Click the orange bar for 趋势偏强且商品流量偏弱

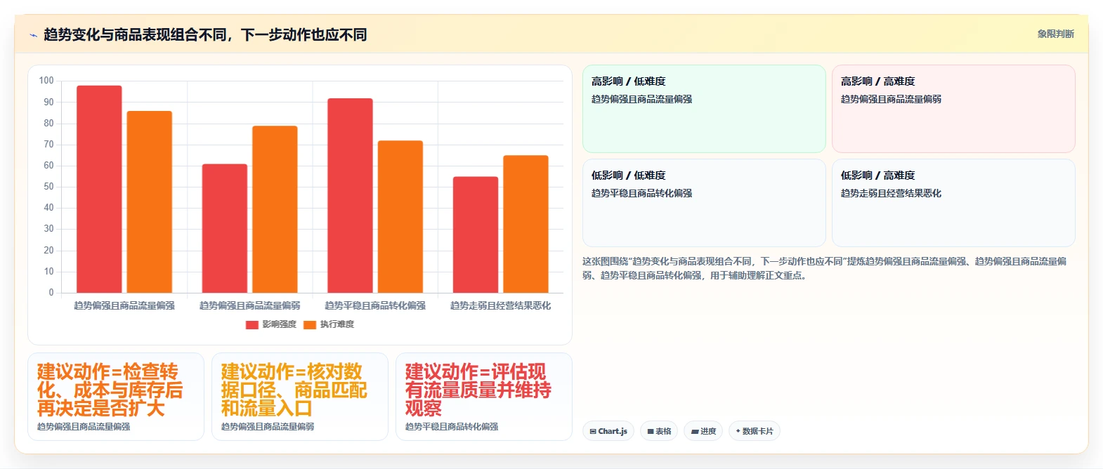click(x=275, y=209)
